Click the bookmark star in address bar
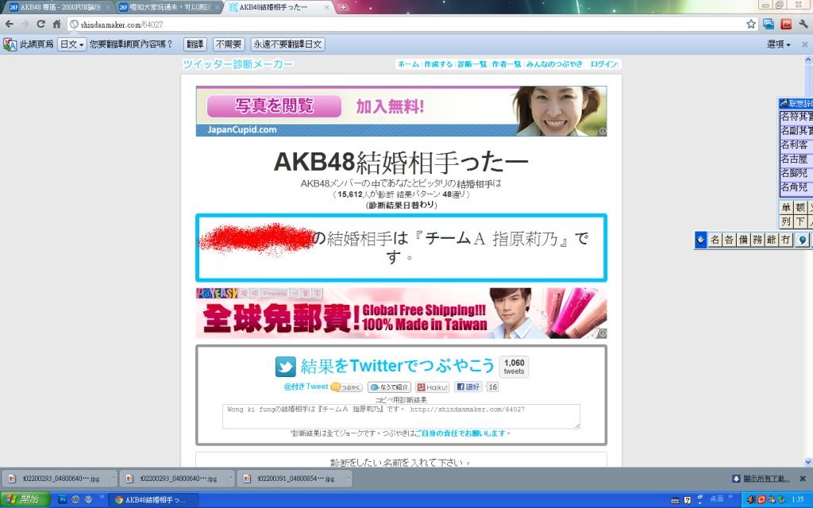813x508 pixels. [751, 24]
